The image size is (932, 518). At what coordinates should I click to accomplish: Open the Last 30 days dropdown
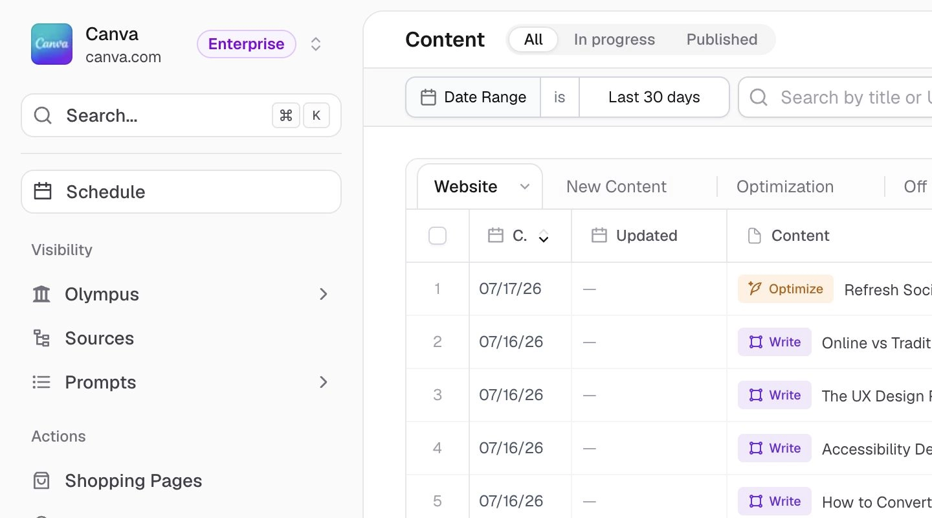[x=654, y=97]
